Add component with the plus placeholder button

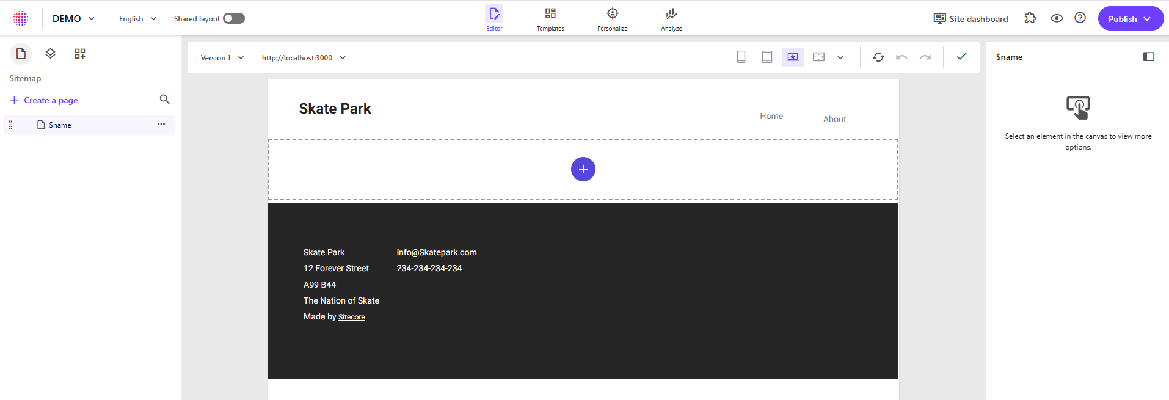(x=583, y=169)
